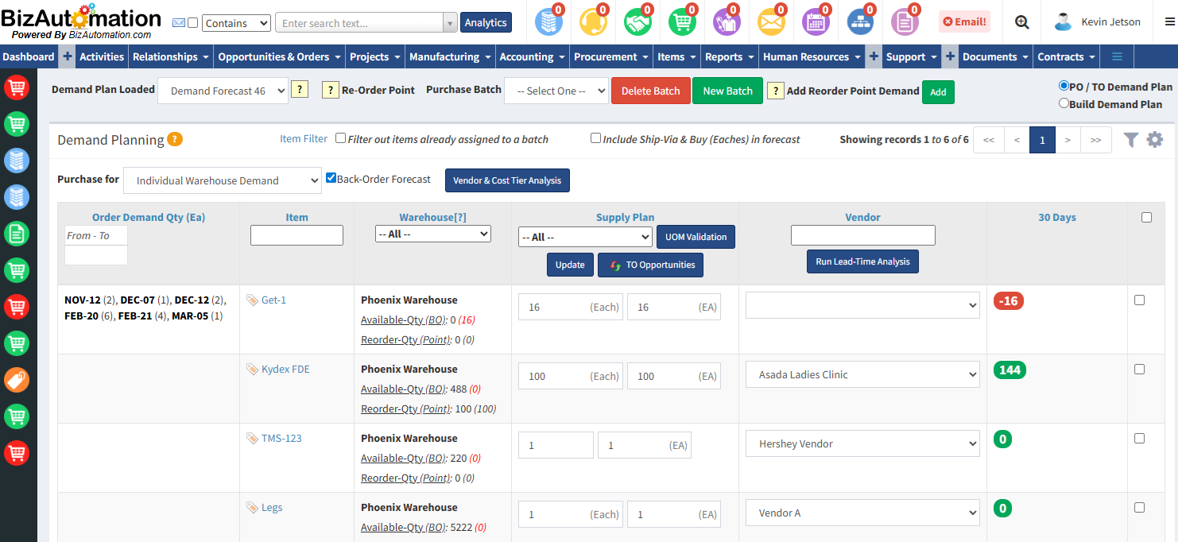Screen dimensions: 1178x542
Task: Open the purple people icon in header
Action: [726, 22]
